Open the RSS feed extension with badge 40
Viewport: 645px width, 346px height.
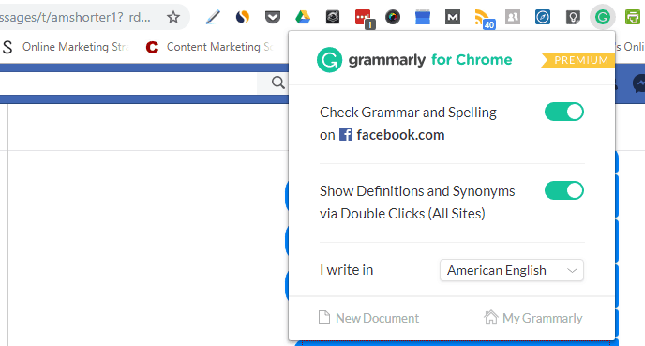point(484,19)
